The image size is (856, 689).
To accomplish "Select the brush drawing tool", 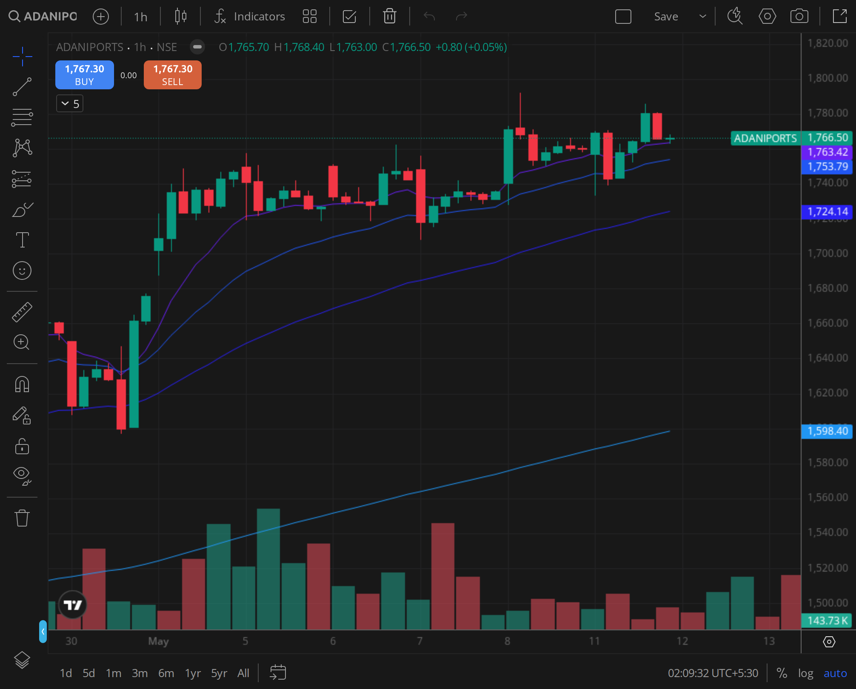I will click(x=22, y=209).
